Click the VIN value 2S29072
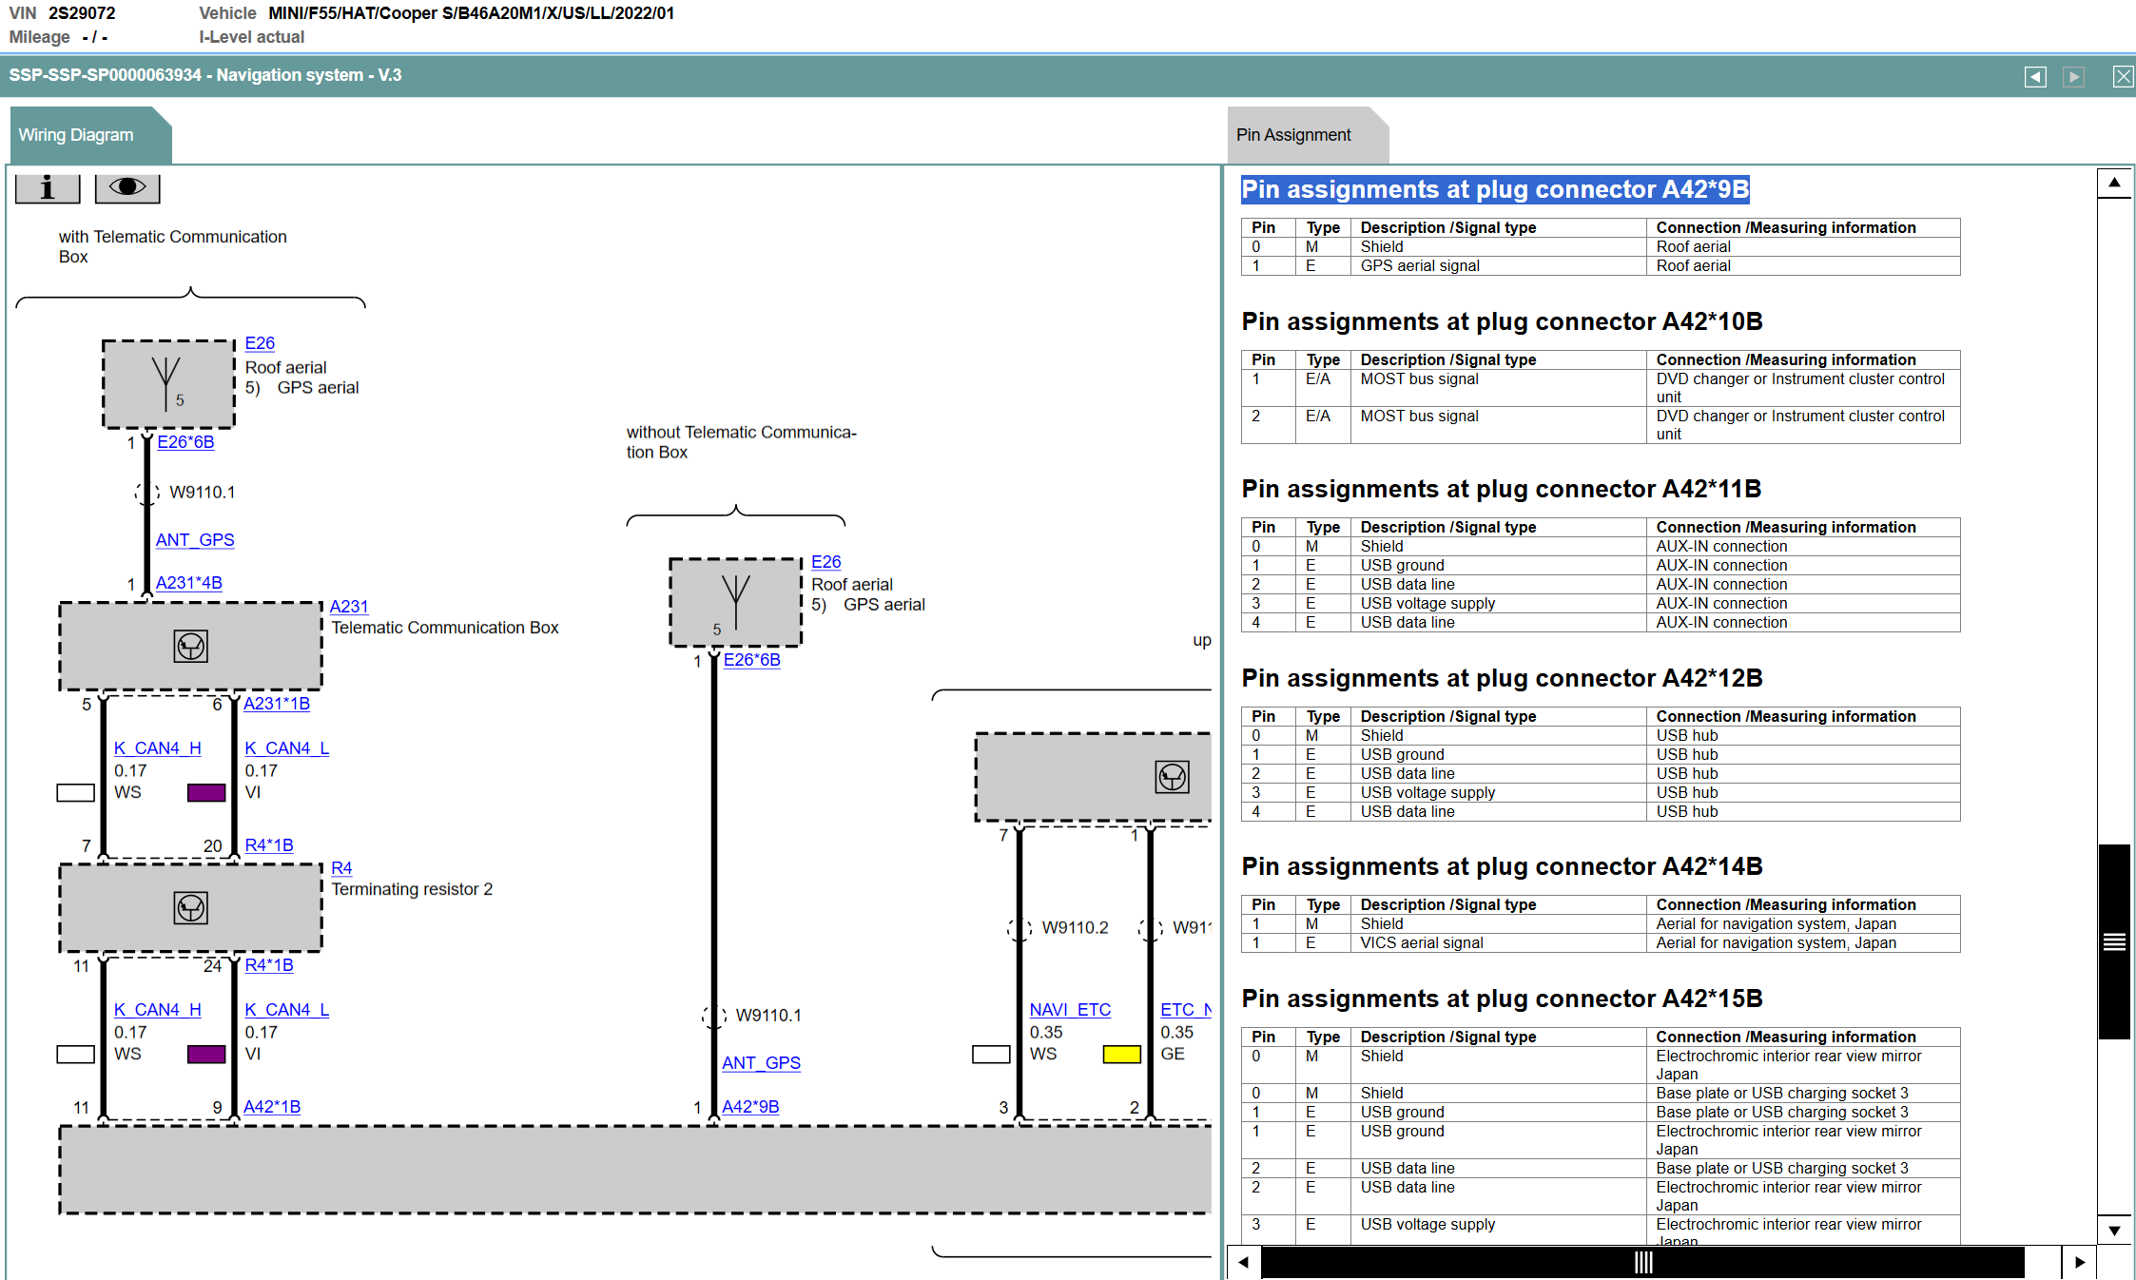Image resolution: width=2136 pixels, height=1280 pixels. pos(82,13)
